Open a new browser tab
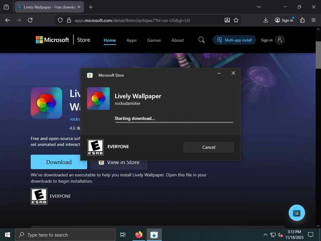Viewport: 321px width, 241px height. click(x=91, y=7)
